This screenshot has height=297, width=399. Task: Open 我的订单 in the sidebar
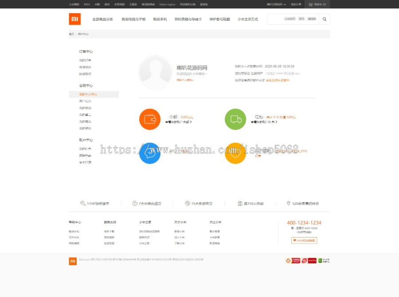pyautogui.click(x=85, y=61)
